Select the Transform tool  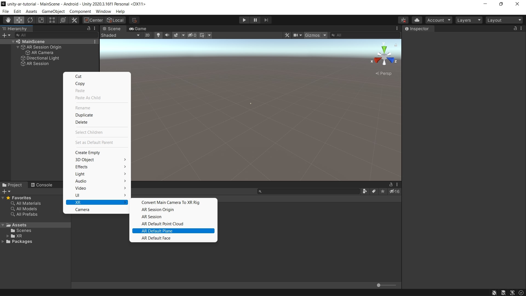[x=63, y=20]
